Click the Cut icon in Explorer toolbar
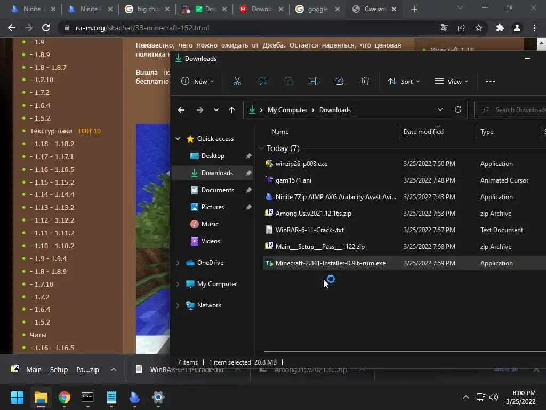Screen dimensions: 546x410 (x=237, y=81)
